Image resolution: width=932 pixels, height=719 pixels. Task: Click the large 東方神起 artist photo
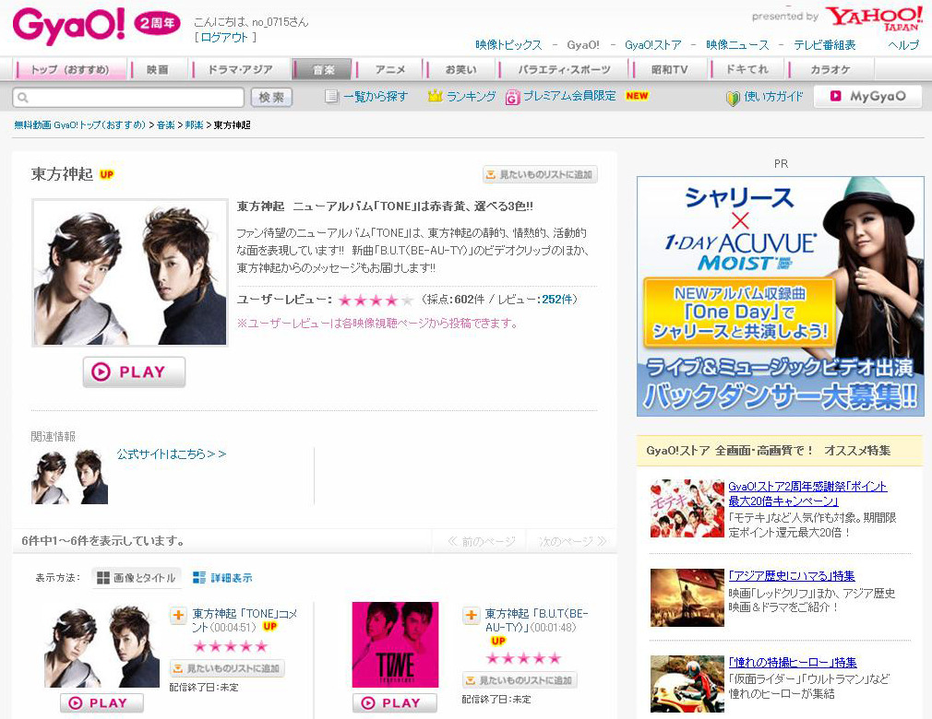pos(129,273)
